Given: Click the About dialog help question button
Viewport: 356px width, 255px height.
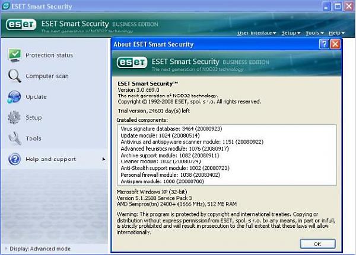Looking at the screenshot, I should tap(324, 44).
